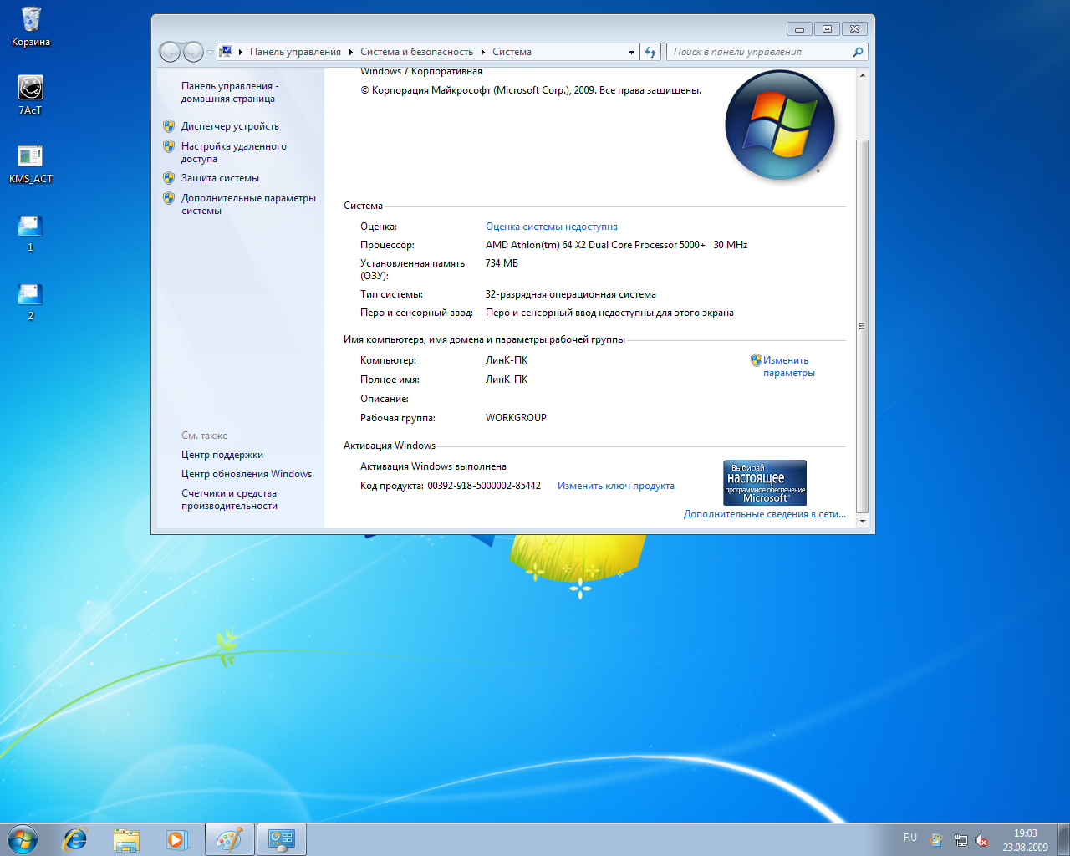Click the Система breadcrumb
This screenshot has width=1070, height=856.
[512, 52]
